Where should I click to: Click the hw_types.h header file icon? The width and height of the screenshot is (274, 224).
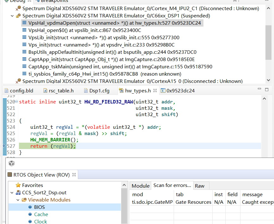[x=121, y=90]
